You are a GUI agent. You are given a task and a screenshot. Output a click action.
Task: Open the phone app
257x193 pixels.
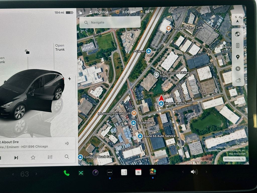[66, 173]
